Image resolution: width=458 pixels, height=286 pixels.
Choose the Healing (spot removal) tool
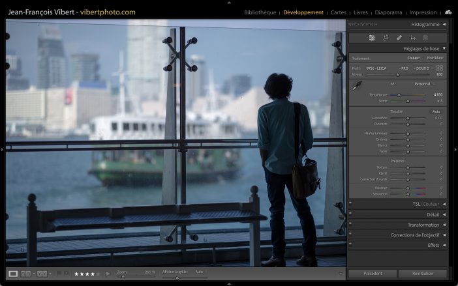pos(399,38)
